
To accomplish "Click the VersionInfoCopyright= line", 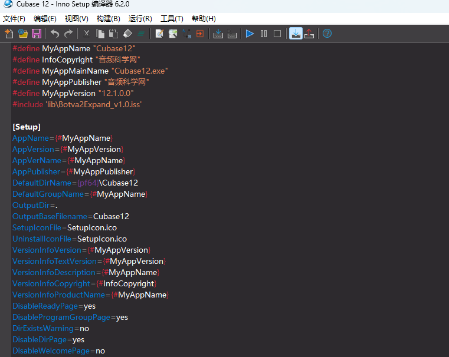I will [x=84, y=283].
